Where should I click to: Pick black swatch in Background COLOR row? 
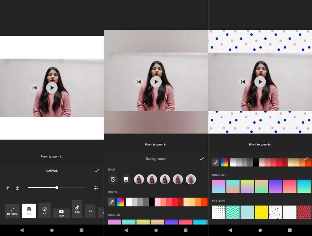152,202
